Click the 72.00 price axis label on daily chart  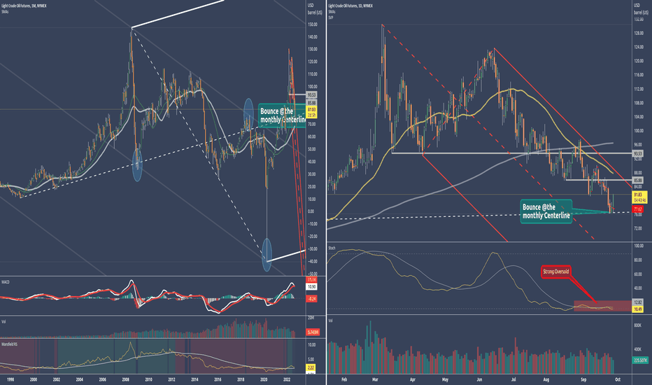point(638,228)
